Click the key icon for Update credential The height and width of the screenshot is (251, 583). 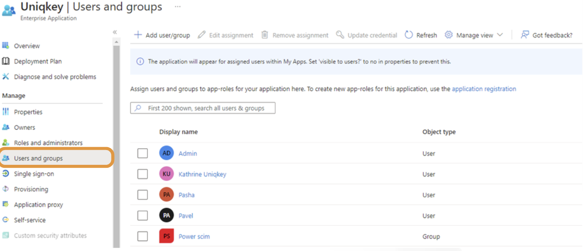tap(340, 35)
